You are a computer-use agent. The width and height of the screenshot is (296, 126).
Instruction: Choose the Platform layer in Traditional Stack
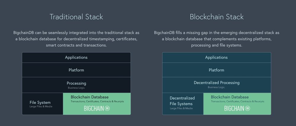(x=76, y=70)
